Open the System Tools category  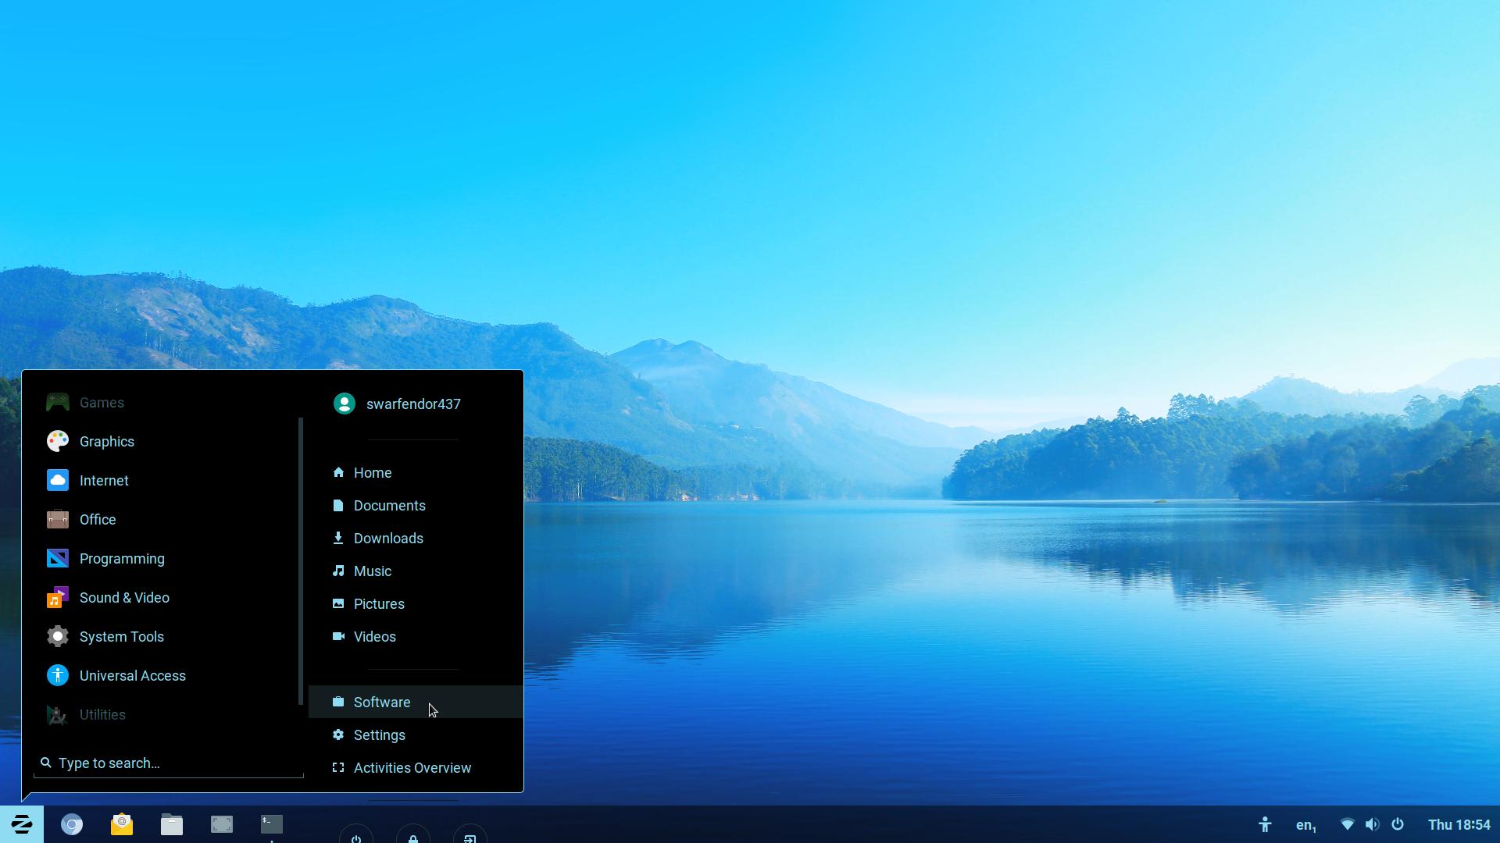click(x=122, y=636)
